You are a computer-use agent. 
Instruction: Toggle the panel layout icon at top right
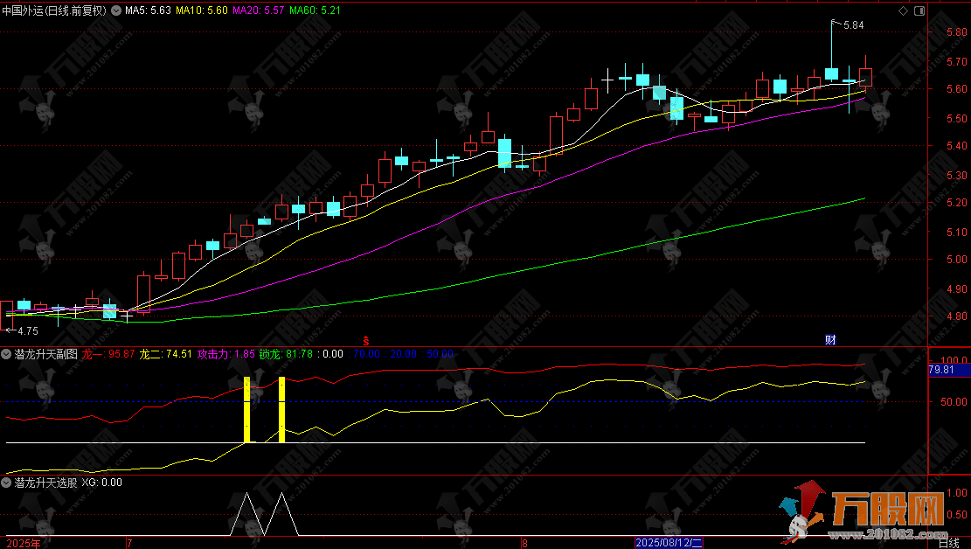point(919,10)
